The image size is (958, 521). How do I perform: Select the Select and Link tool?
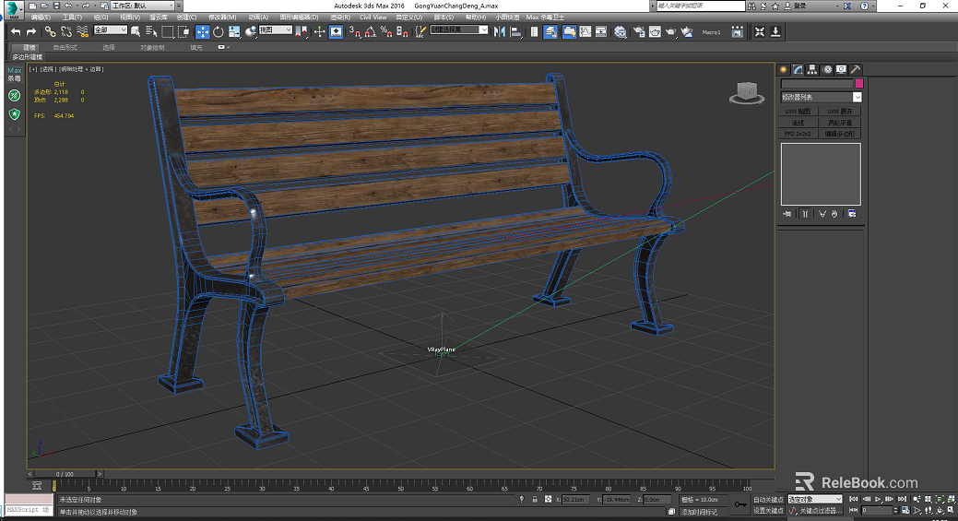coord(50,31)
